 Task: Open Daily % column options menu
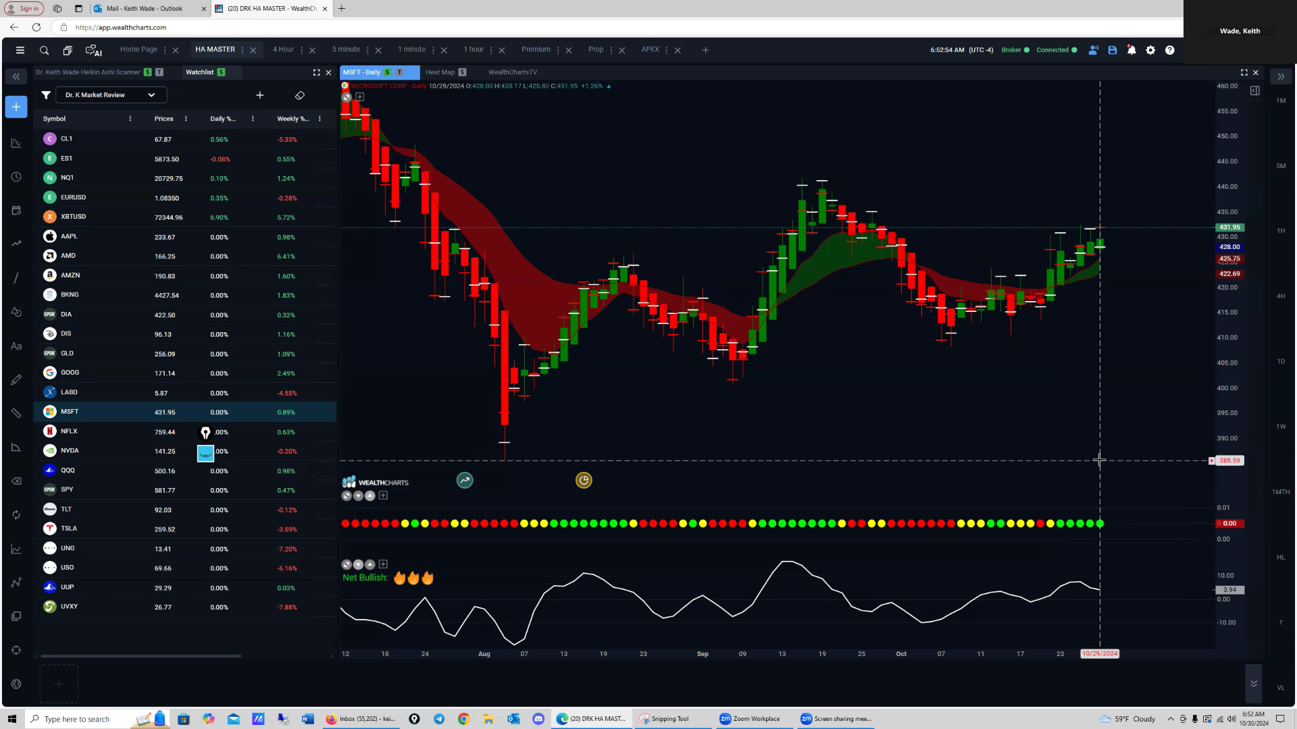point(253,119)
